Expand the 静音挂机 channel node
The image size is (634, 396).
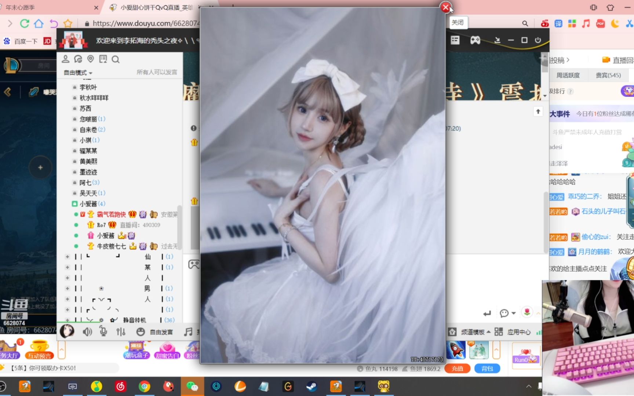click(x=68, y=320)
